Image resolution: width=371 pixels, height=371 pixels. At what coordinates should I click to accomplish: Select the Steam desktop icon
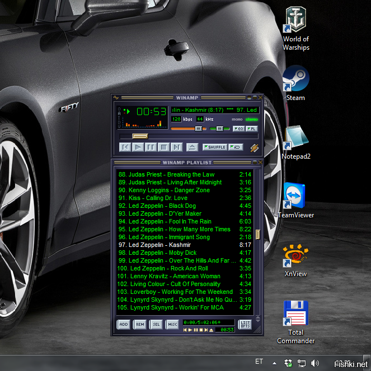tap(295, 83)
